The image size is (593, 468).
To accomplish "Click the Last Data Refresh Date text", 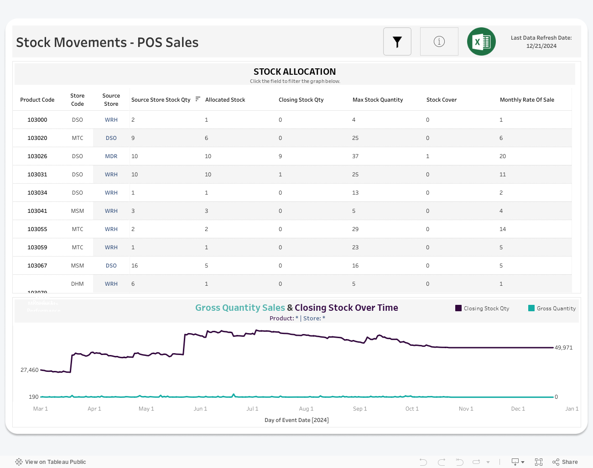I will coord(541,42).
